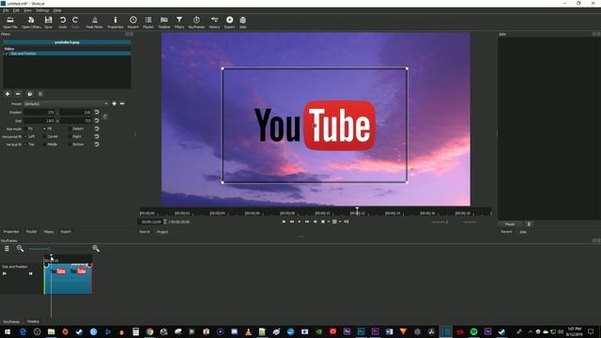Reset the Size values
This screenshot has height=338, width=601.
(x=97, y=121)
